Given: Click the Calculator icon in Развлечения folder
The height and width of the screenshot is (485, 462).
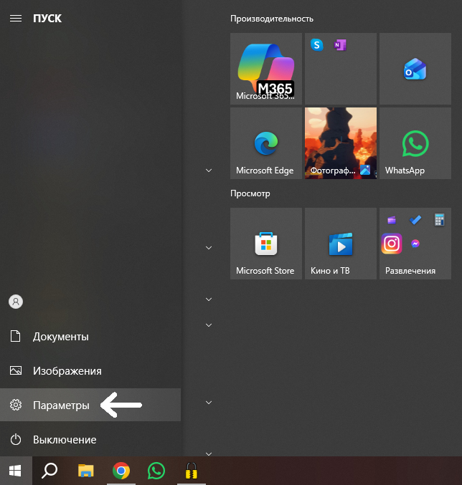Looking at the screenshot, I should pos(439,220).
